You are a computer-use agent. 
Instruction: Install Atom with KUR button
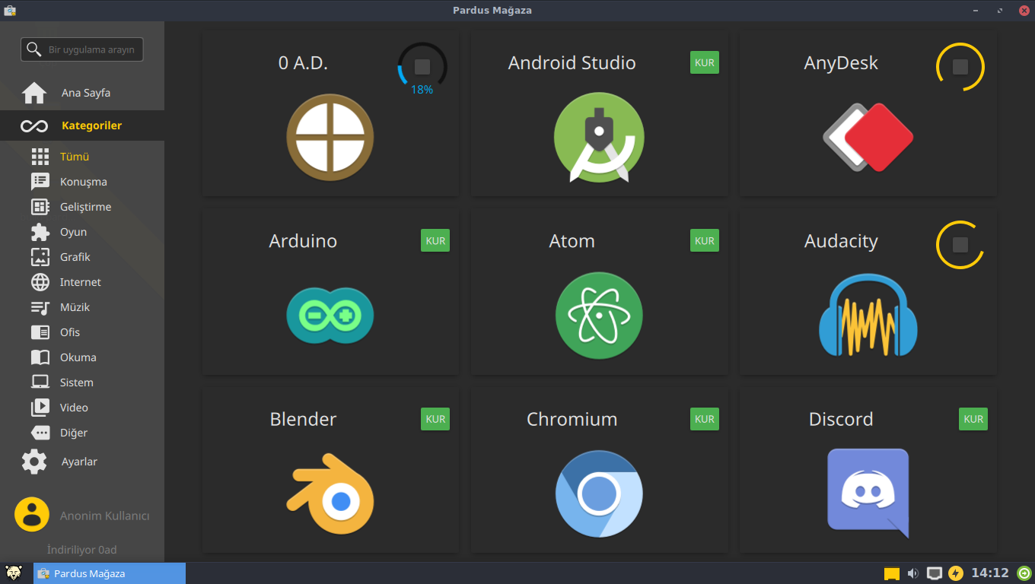pyautogui.click(x=705, y=240)
